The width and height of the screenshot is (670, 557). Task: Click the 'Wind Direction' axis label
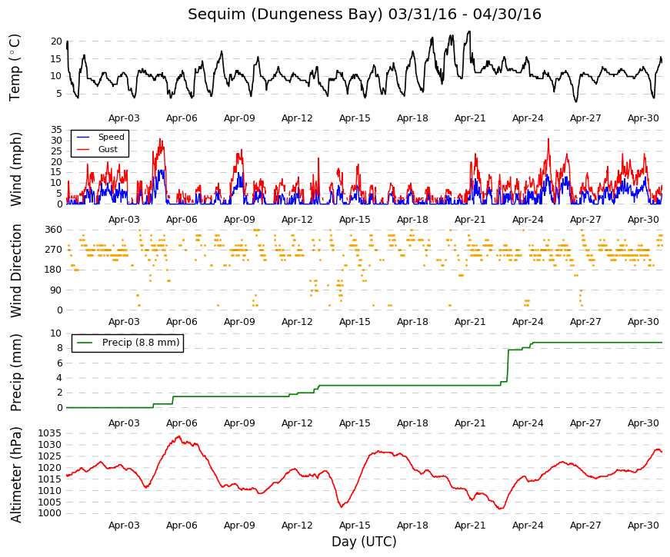tap(16, 270)
